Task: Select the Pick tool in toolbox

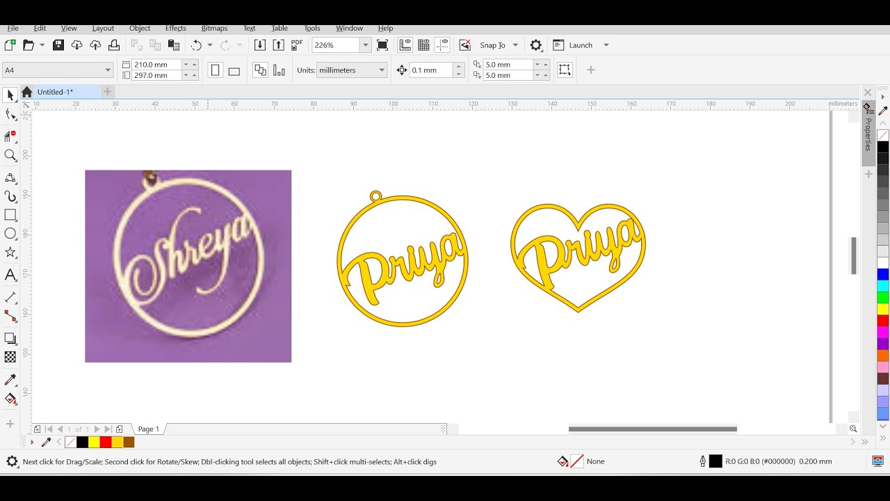Action: (x=10, y=95)
